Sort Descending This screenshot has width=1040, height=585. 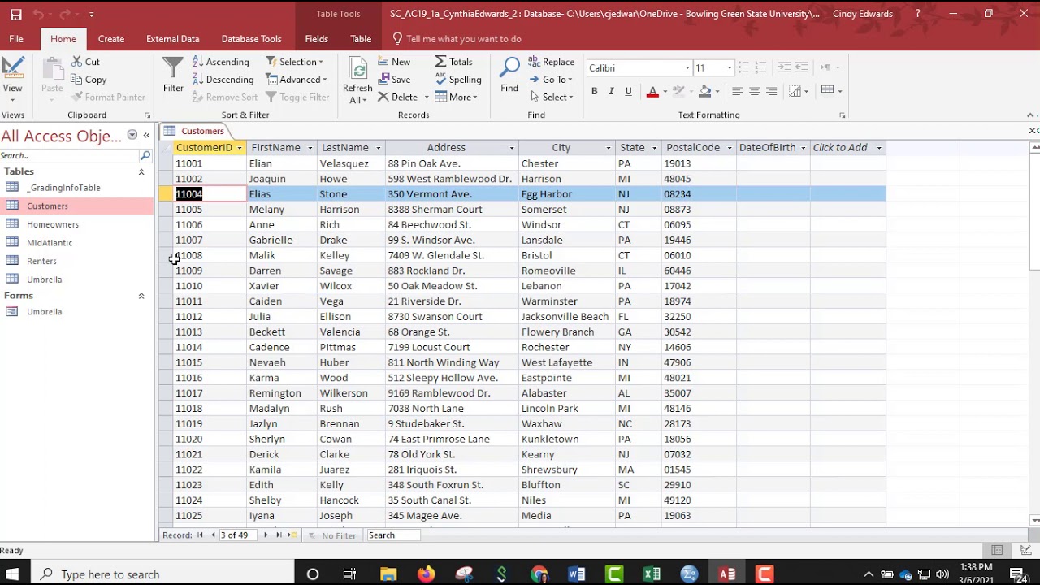[x=223, y=80]
